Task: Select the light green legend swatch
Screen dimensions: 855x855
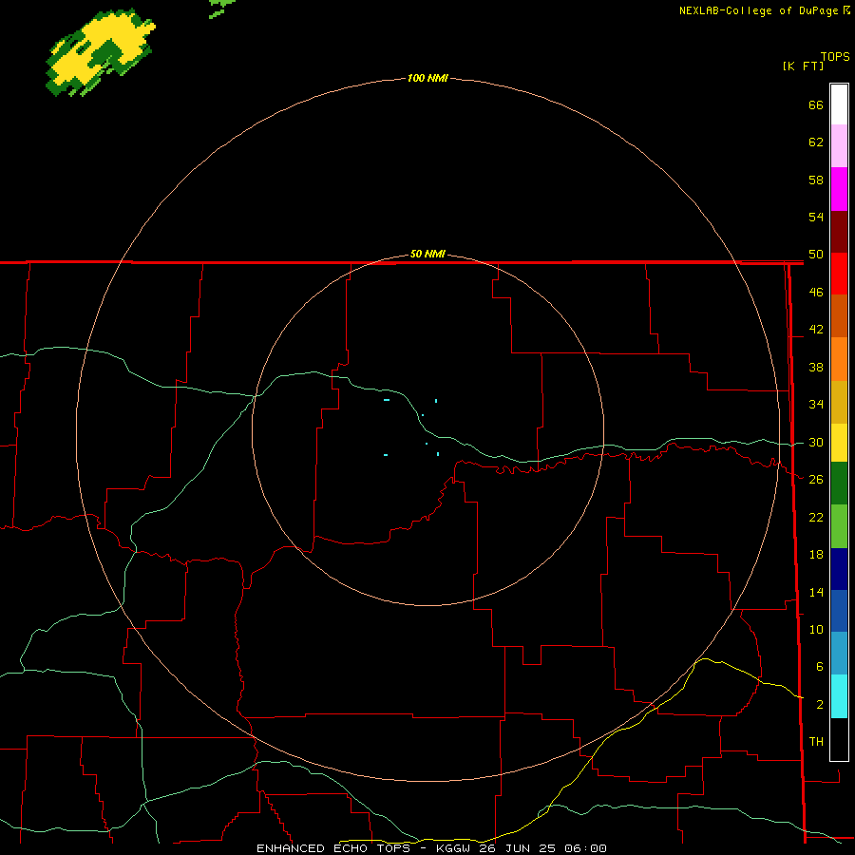Action: pos(839,526)
